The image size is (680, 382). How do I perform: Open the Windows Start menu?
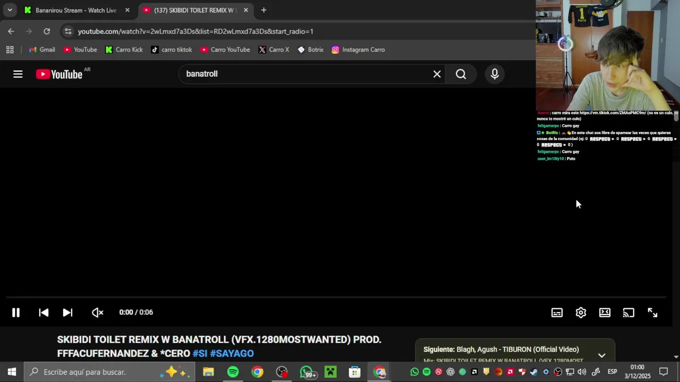(x=12, y=372)
